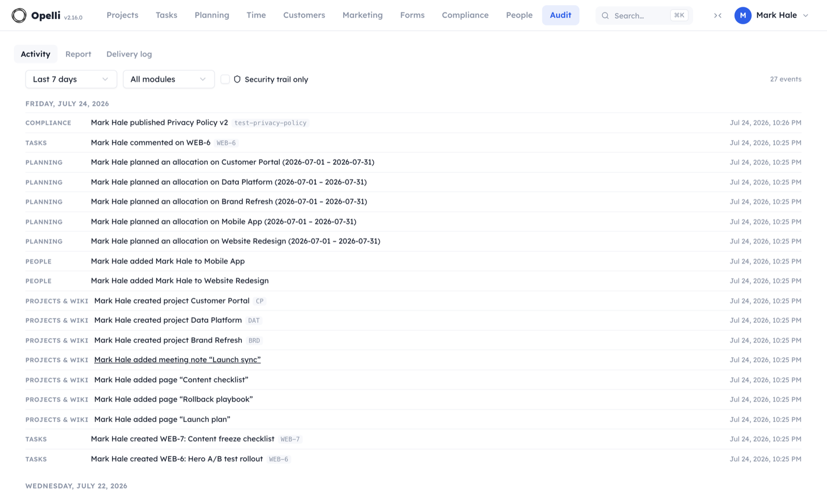
Task: Open the Customer Portal allocation event
Action: (x=233, y=162)
